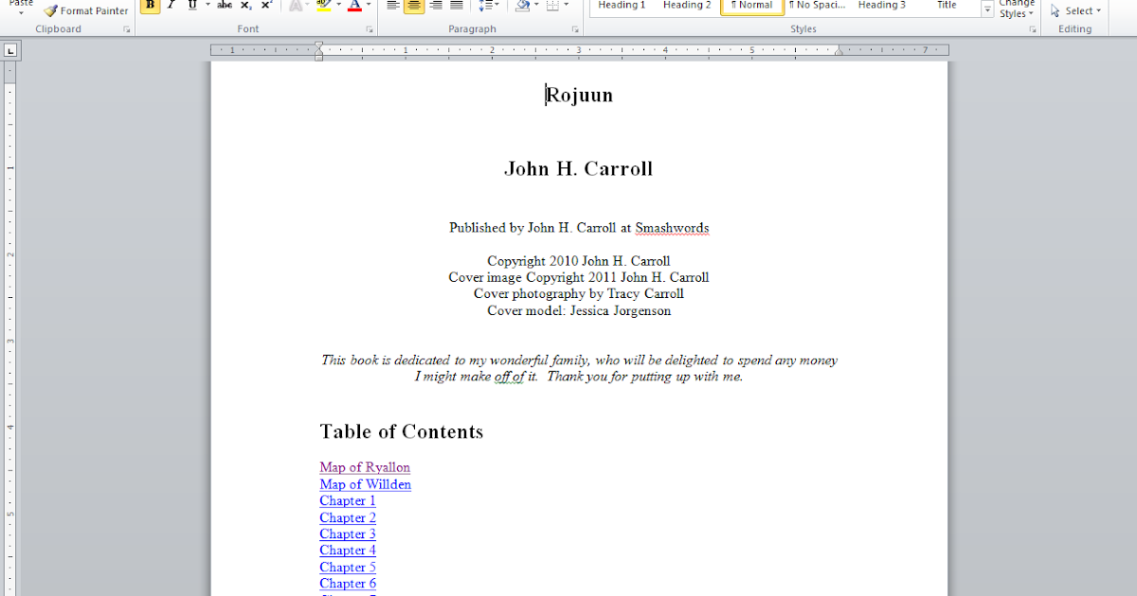Open the Paste options dropdown arrow
Image resolution: width=1137 pixels, height=596 pixels.
point(21,13)
